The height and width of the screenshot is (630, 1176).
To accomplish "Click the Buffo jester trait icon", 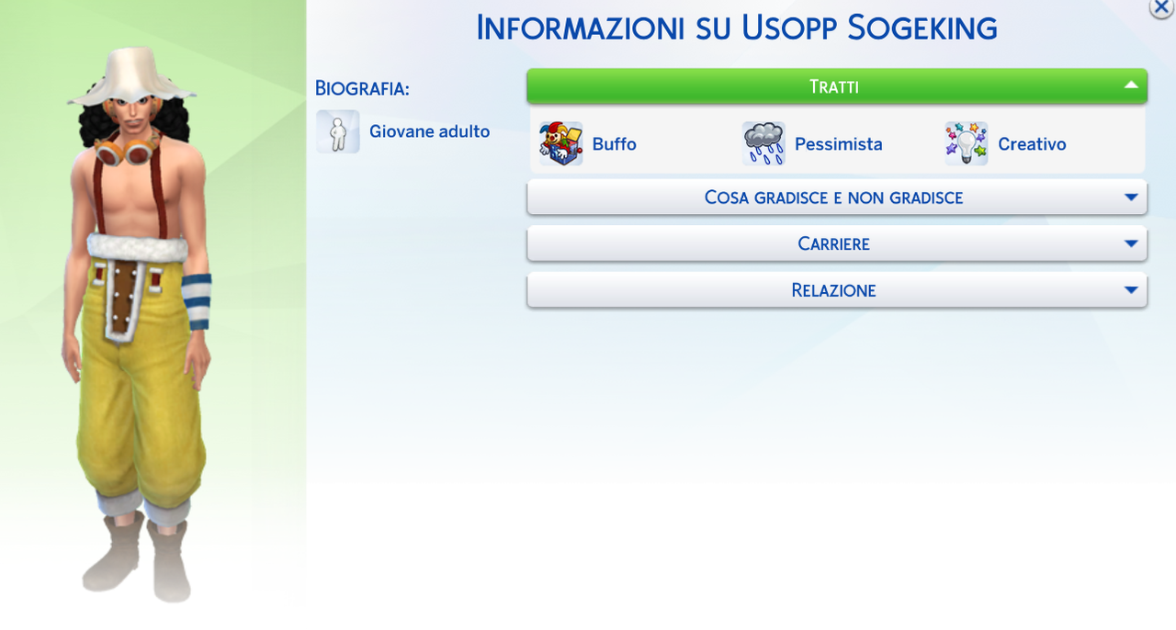I will (561, 143).
